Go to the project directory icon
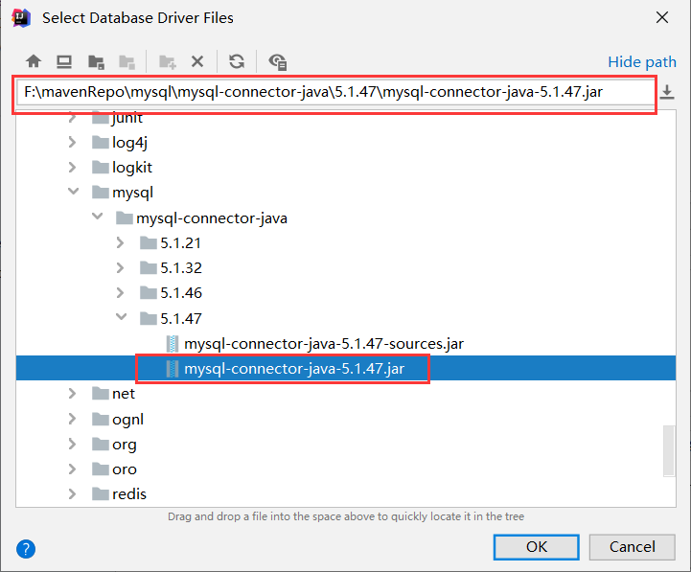This screenshot has height=572, width=691. (96, 61)
